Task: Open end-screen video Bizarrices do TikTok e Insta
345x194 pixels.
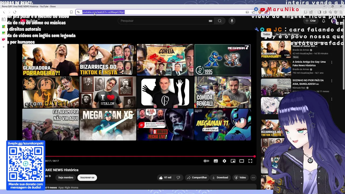Action: pos(108,60)
